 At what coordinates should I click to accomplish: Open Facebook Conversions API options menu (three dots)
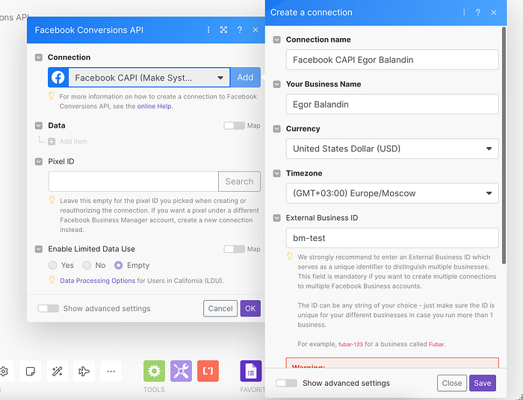tap(208, 30)
